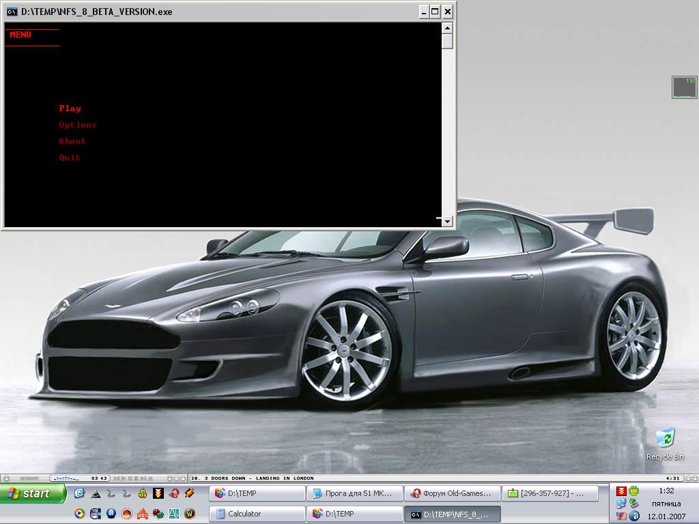Click Winamp play button in toolbar

124,478
